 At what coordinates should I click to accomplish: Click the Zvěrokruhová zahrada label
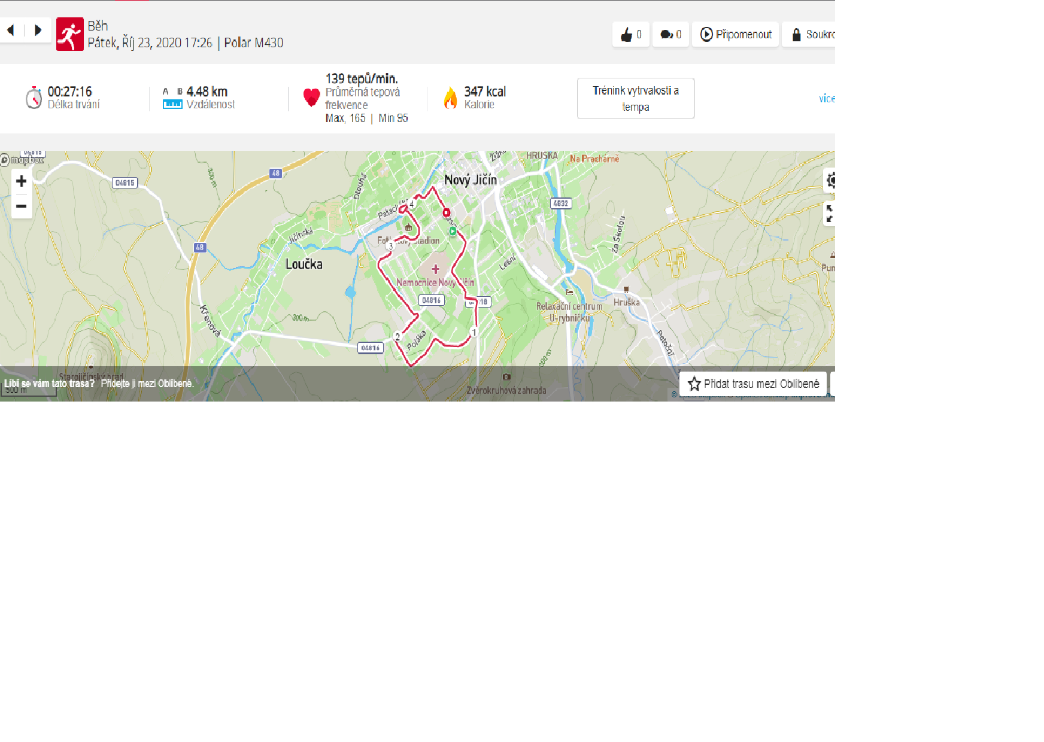tap(506, 390)
